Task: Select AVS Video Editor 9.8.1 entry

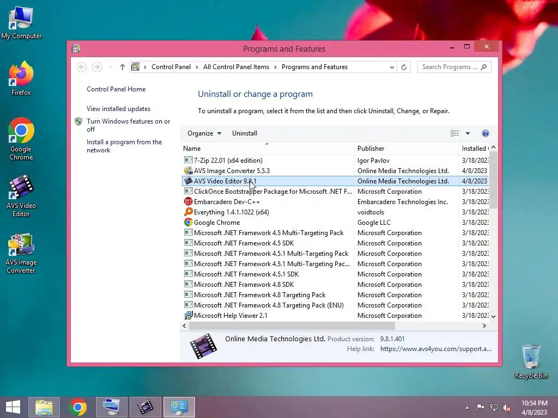Action: point(335,181)
